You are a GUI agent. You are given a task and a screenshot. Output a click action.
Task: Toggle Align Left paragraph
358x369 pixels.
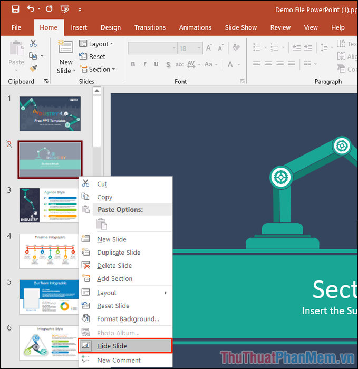(x=257, y=64)
